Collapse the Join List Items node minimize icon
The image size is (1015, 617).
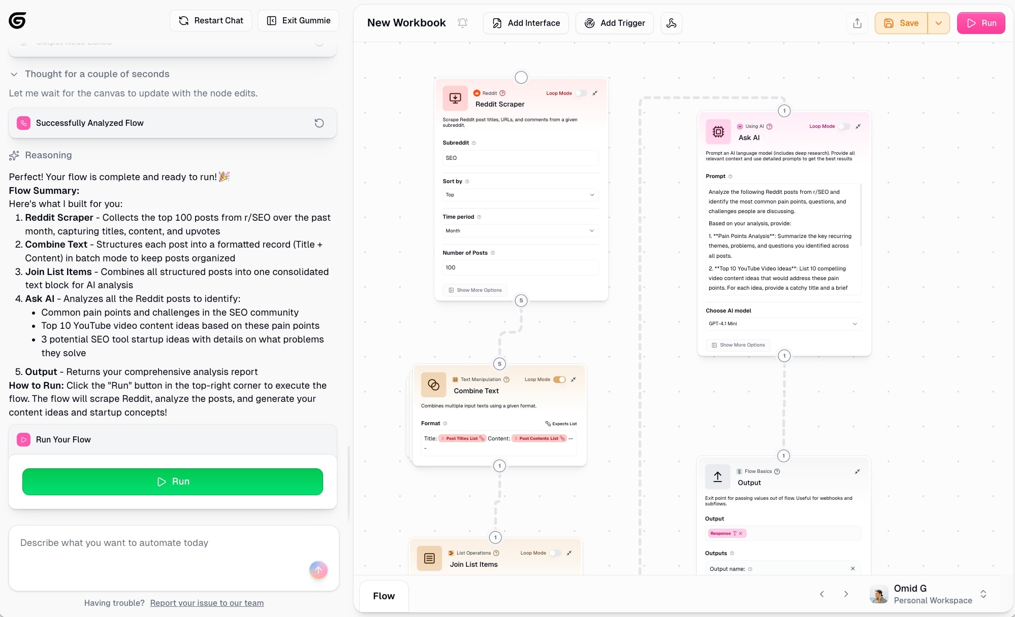[569, 553]
